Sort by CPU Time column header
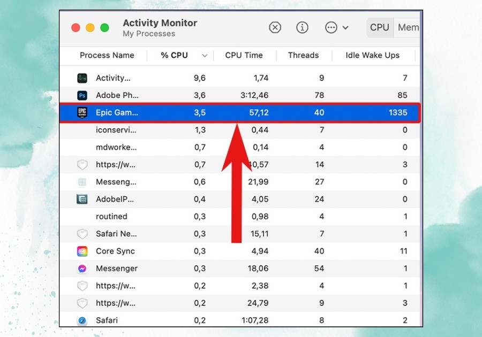The width and height of the screenshot is (482, 337). pyautogui.click(x=244, y=55)
